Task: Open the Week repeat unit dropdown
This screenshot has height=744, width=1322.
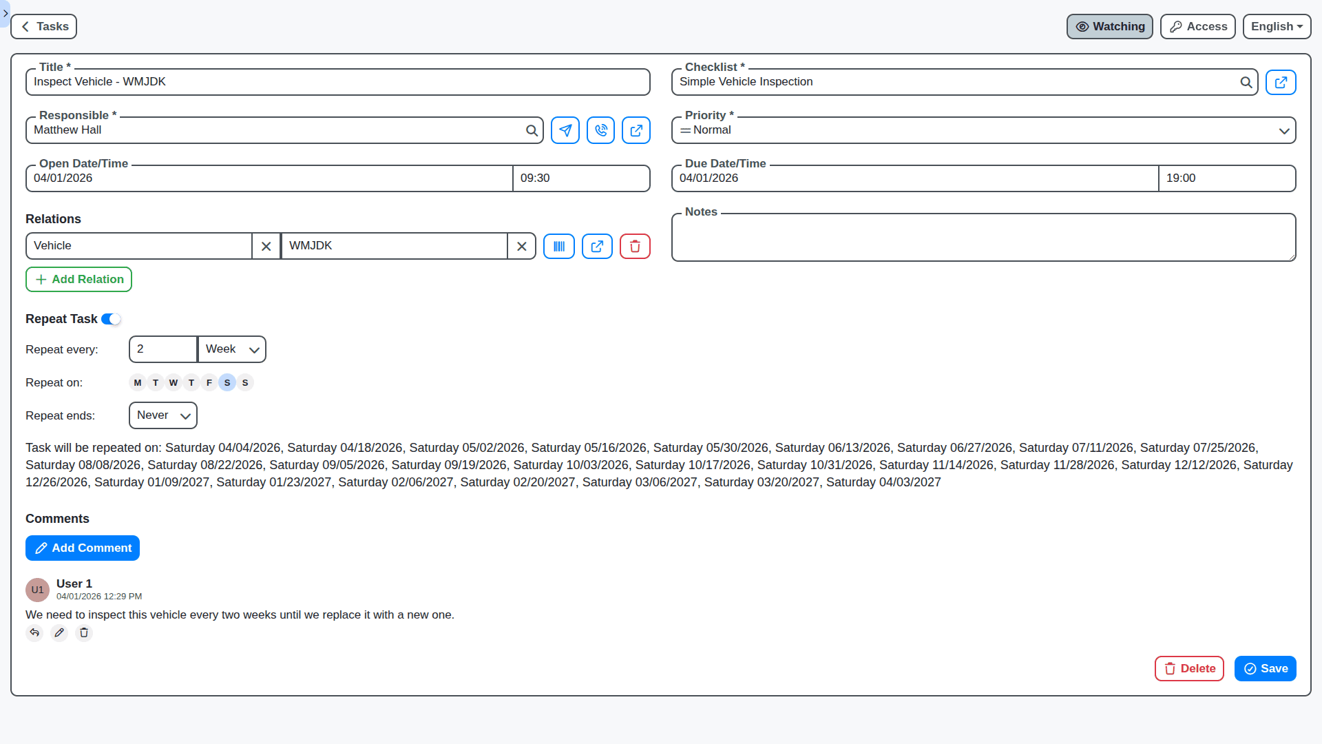Action: pyautogui.click(x=232, y=349)
